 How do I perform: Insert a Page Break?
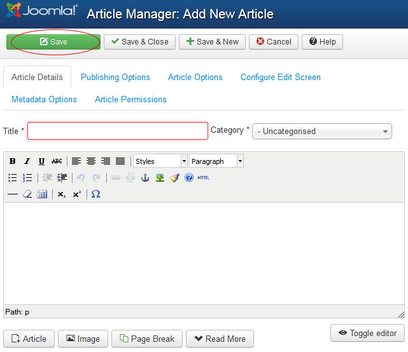(147, 339)
